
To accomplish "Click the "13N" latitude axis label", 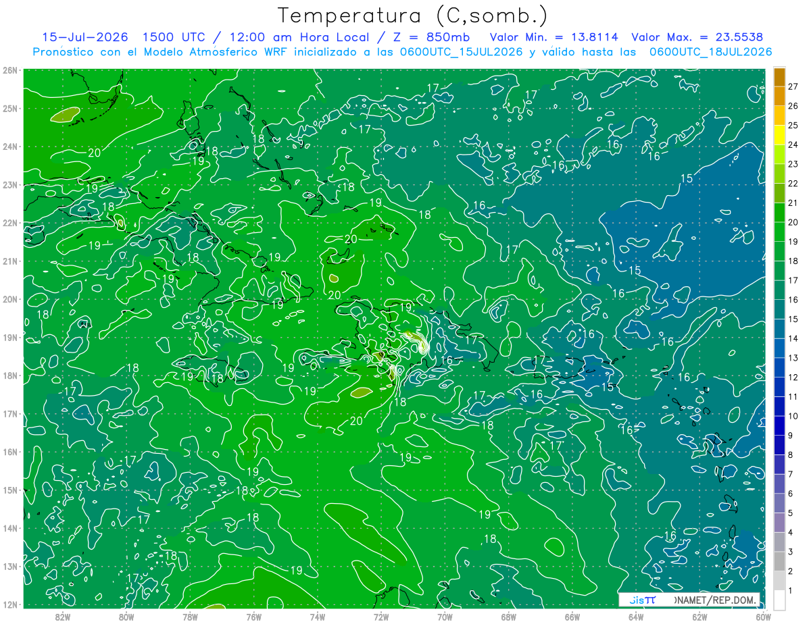I will coord(10,567).
